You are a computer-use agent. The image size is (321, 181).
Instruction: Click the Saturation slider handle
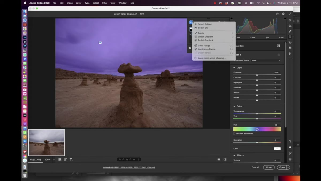click(257, 142)
